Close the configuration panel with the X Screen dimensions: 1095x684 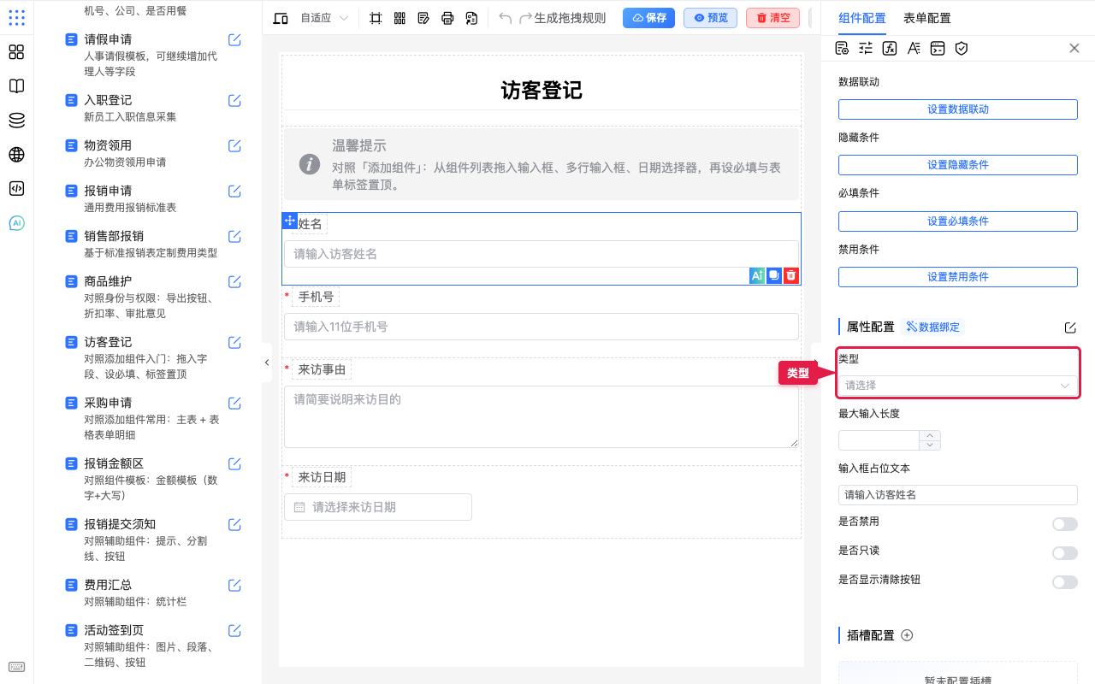click(x=1074, y=48)
